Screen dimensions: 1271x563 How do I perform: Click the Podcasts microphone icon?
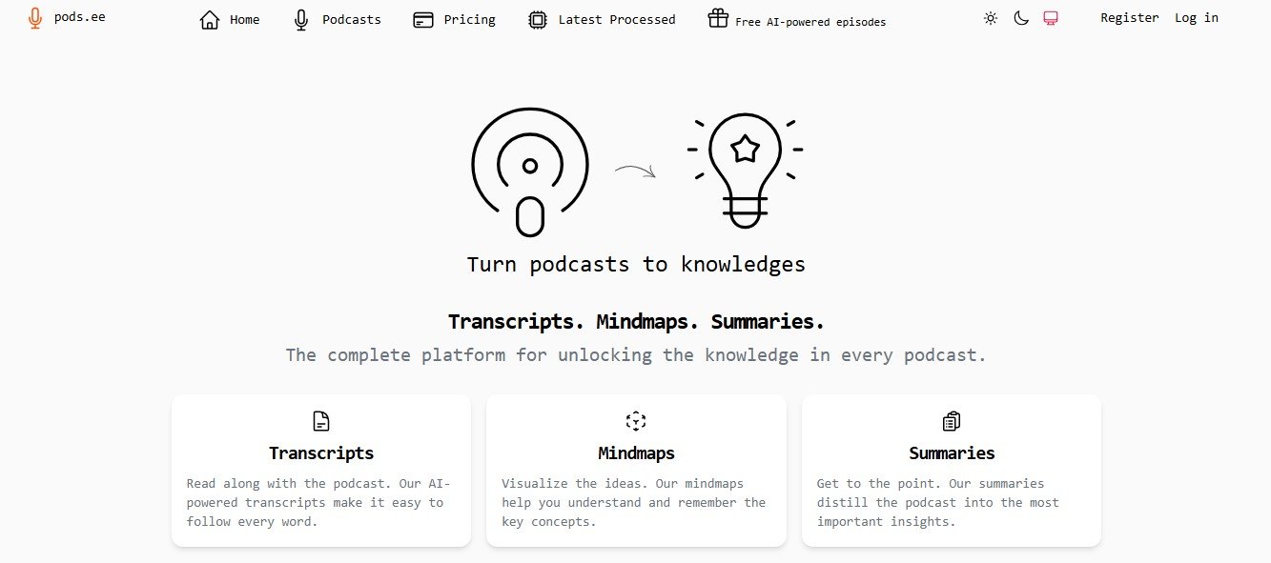pyautogui.click(x=301, y=19)
